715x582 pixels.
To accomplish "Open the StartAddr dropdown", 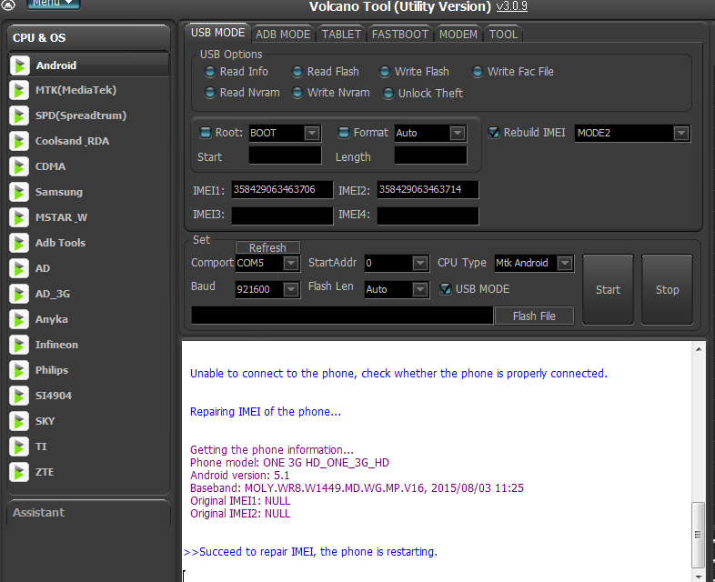I will [x=420, y=263].
